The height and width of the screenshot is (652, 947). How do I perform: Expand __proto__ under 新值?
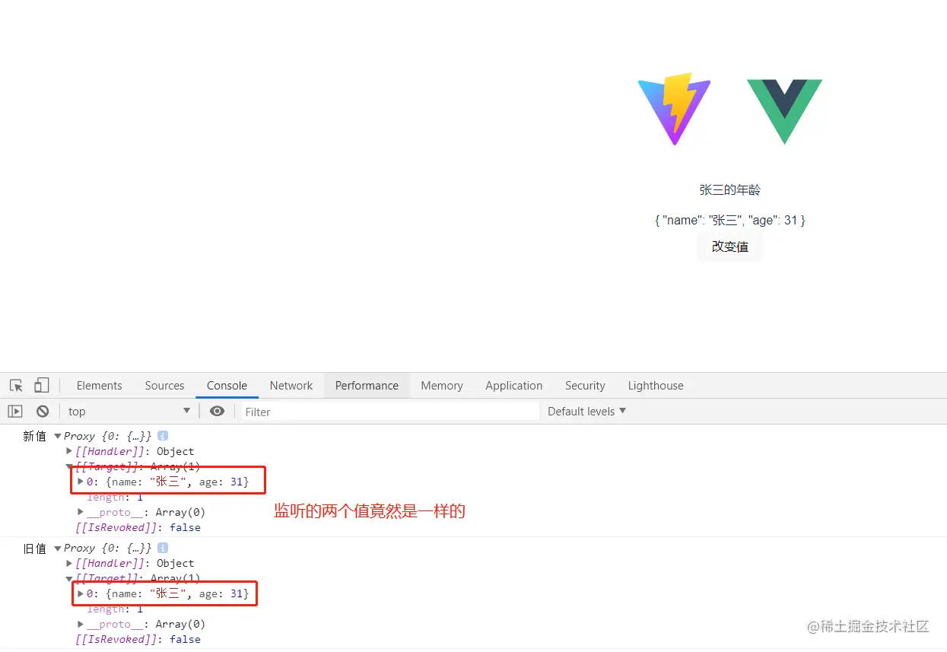tap(81, 512)
